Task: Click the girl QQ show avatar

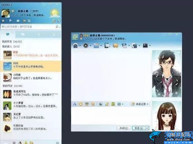Action: [x=167, y=115]
